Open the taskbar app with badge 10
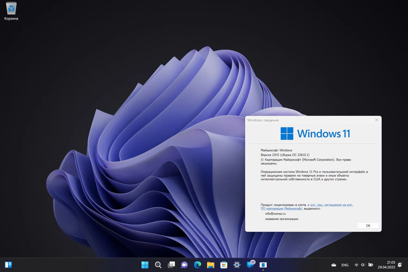 pos(250,264)
